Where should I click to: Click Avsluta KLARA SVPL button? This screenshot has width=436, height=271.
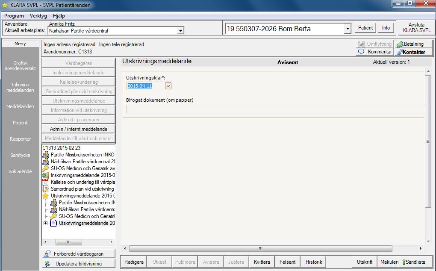pyautogui.click(x=416, y=27)
